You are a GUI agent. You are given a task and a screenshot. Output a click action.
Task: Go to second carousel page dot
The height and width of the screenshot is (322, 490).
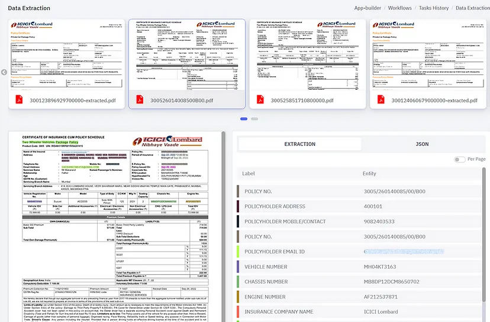coord(254,119)
